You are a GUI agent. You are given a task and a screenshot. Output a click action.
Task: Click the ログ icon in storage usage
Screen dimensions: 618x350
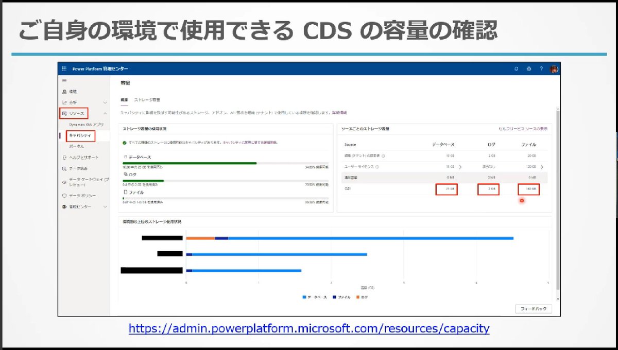click(125, 174)
